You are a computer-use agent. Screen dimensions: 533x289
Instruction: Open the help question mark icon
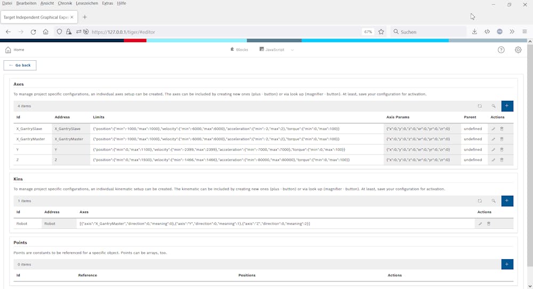(x=501, y=50)
